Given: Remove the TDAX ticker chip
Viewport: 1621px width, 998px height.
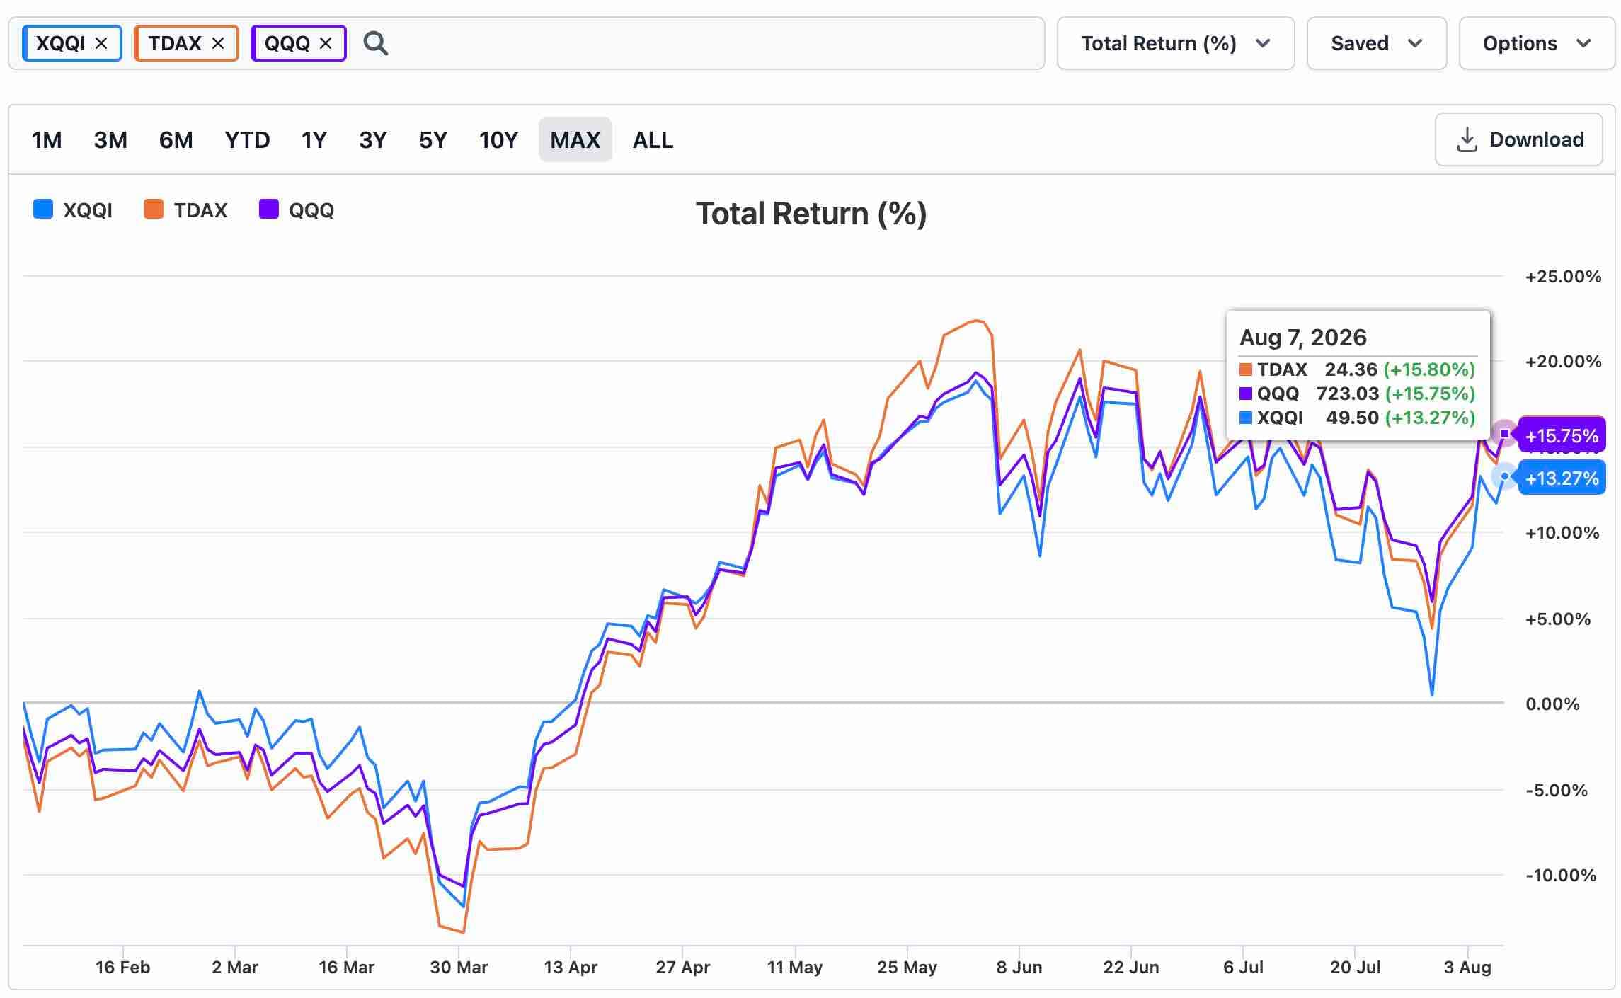Looking at the screenshot, I should pyautogui.click(x=218, y=43).
